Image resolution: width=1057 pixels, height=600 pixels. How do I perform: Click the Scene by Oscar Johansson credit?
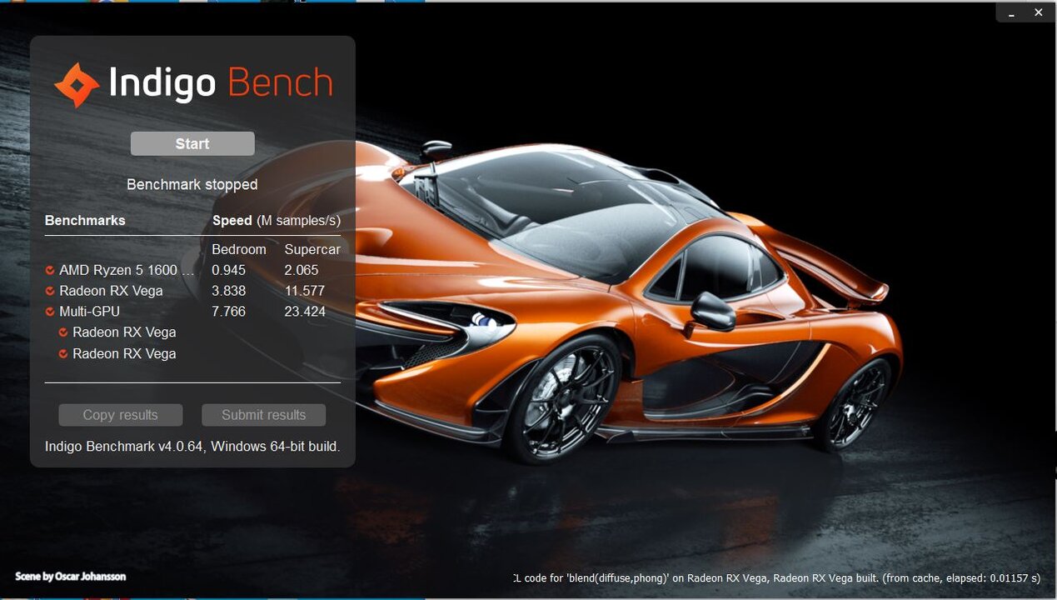[71, 576]
